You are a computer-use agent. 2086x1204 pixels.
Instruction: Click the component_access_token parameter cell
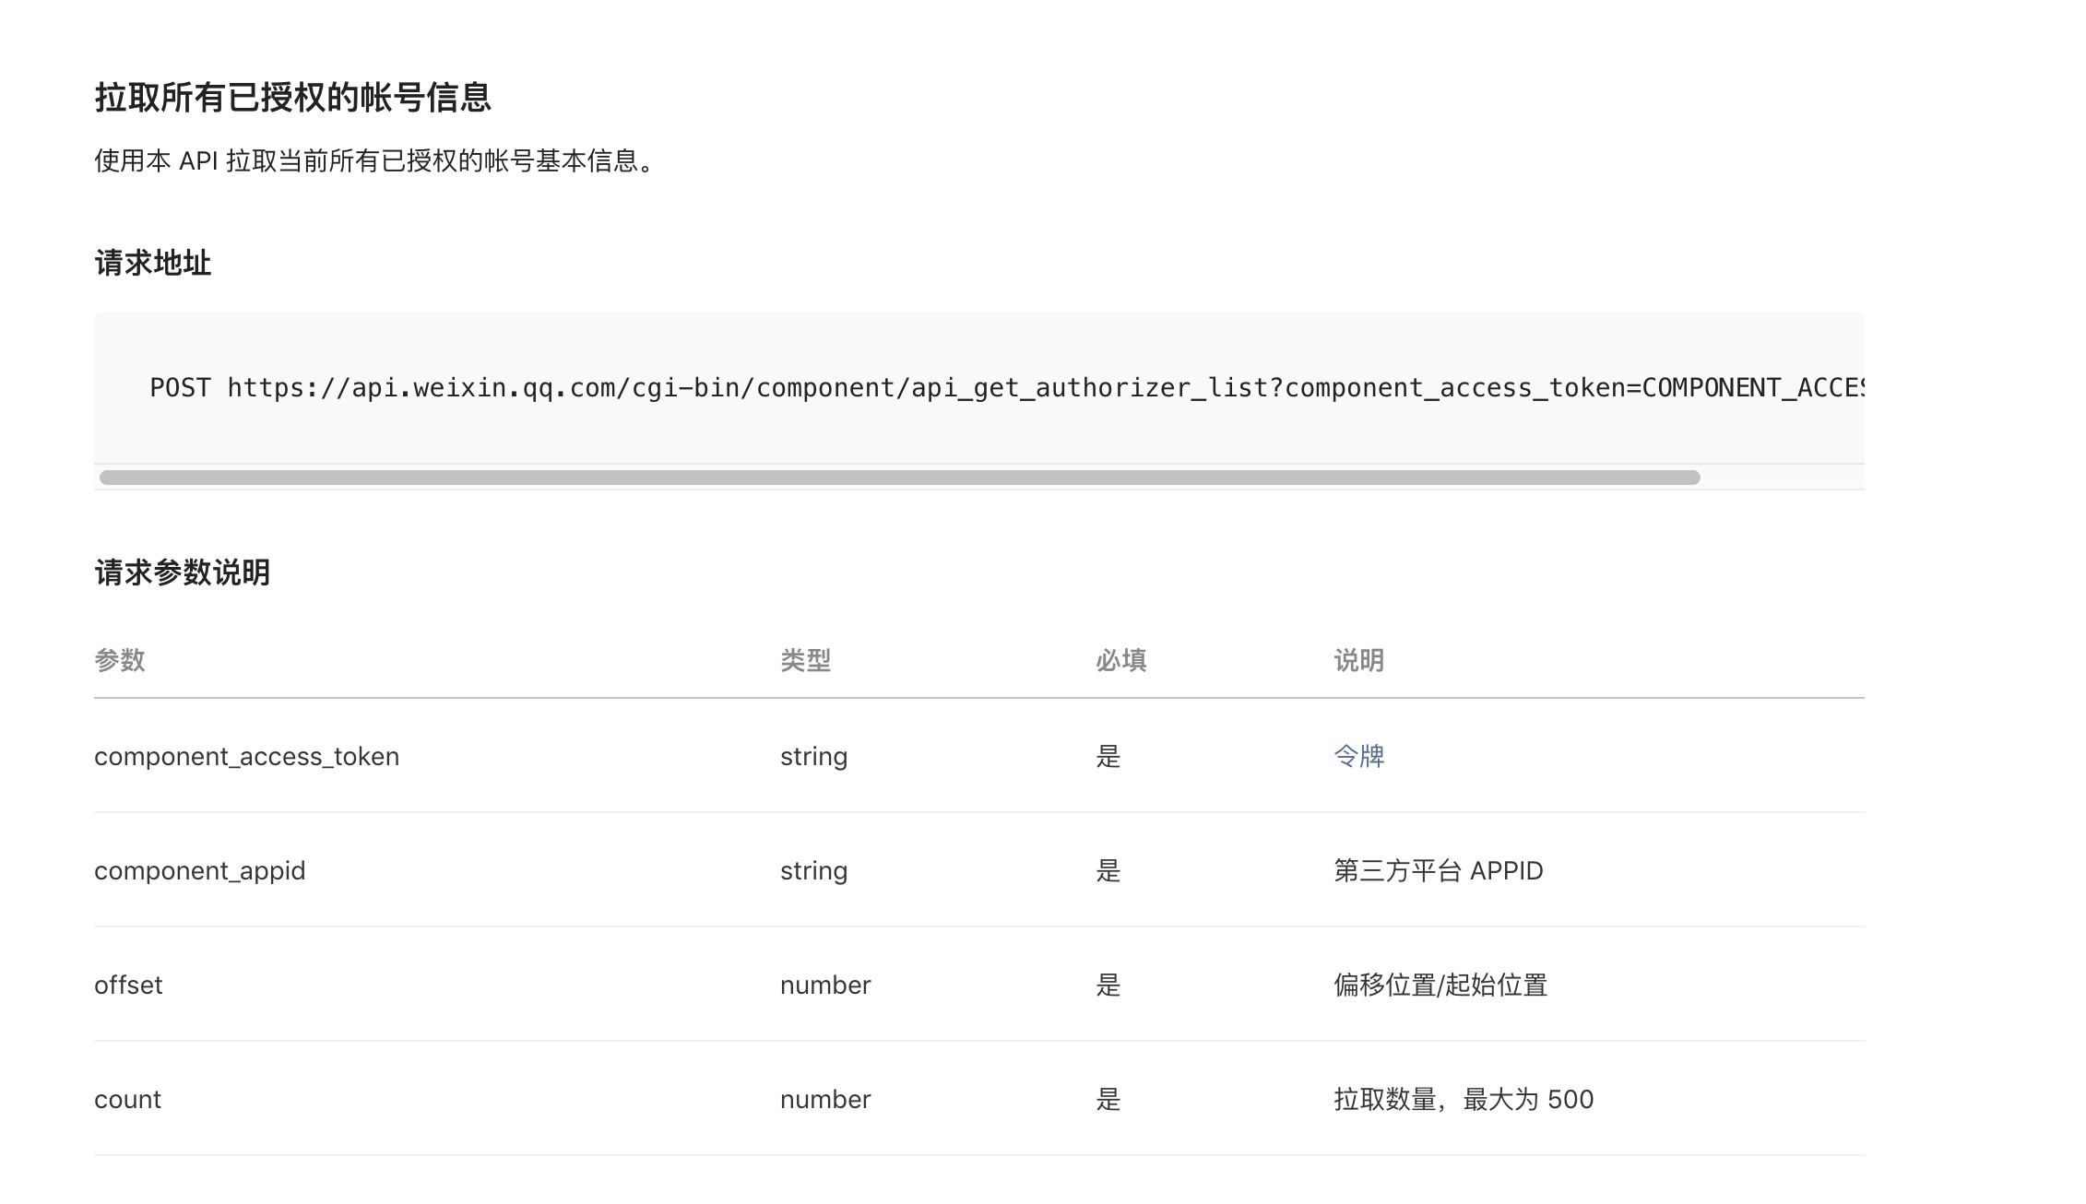tap(246, 756)
